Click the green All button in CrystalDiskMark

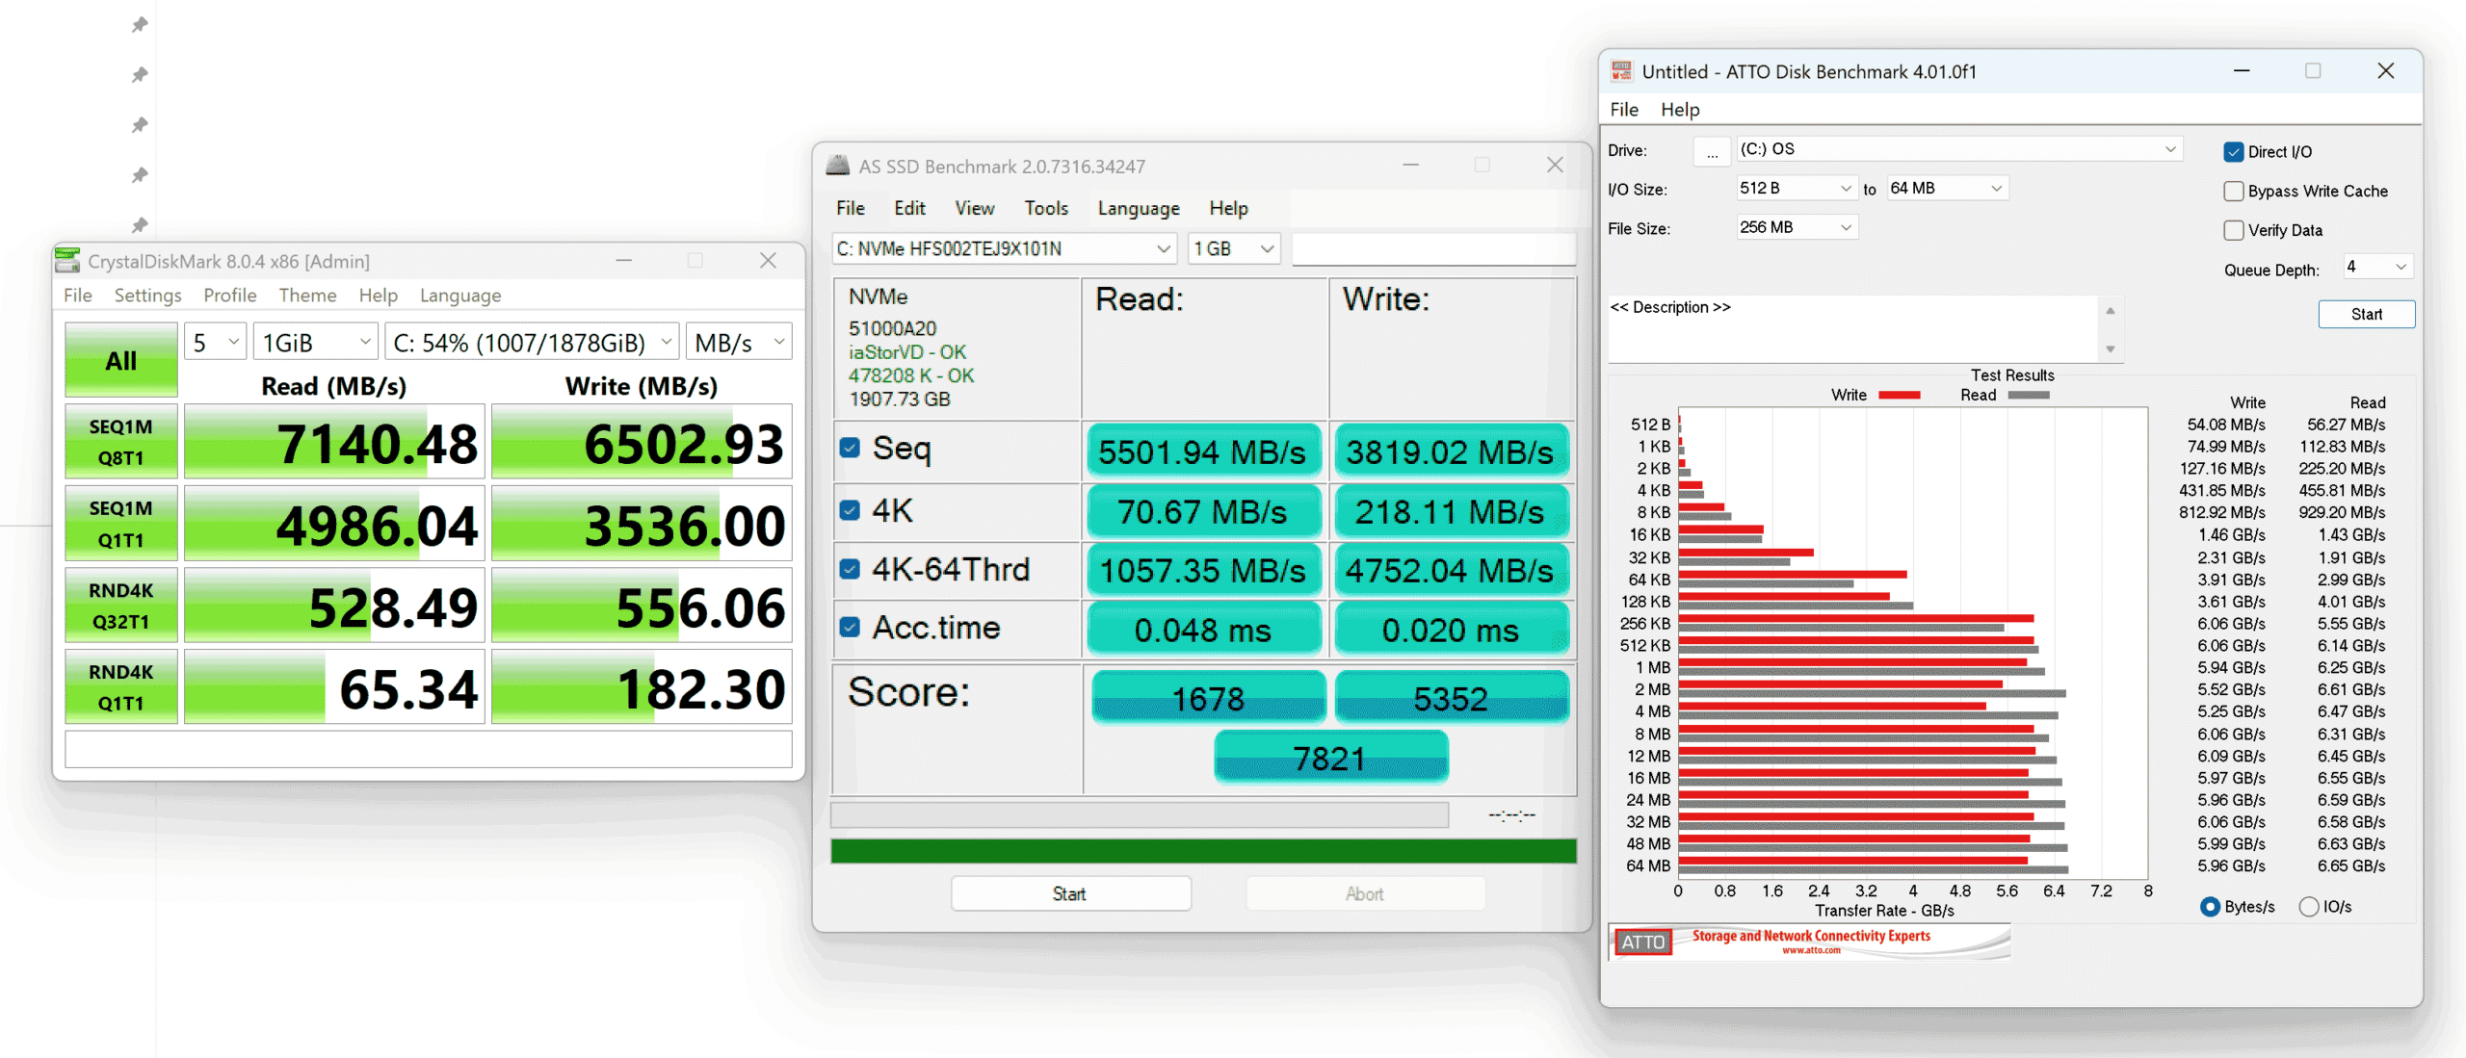(x=121, y=360)
